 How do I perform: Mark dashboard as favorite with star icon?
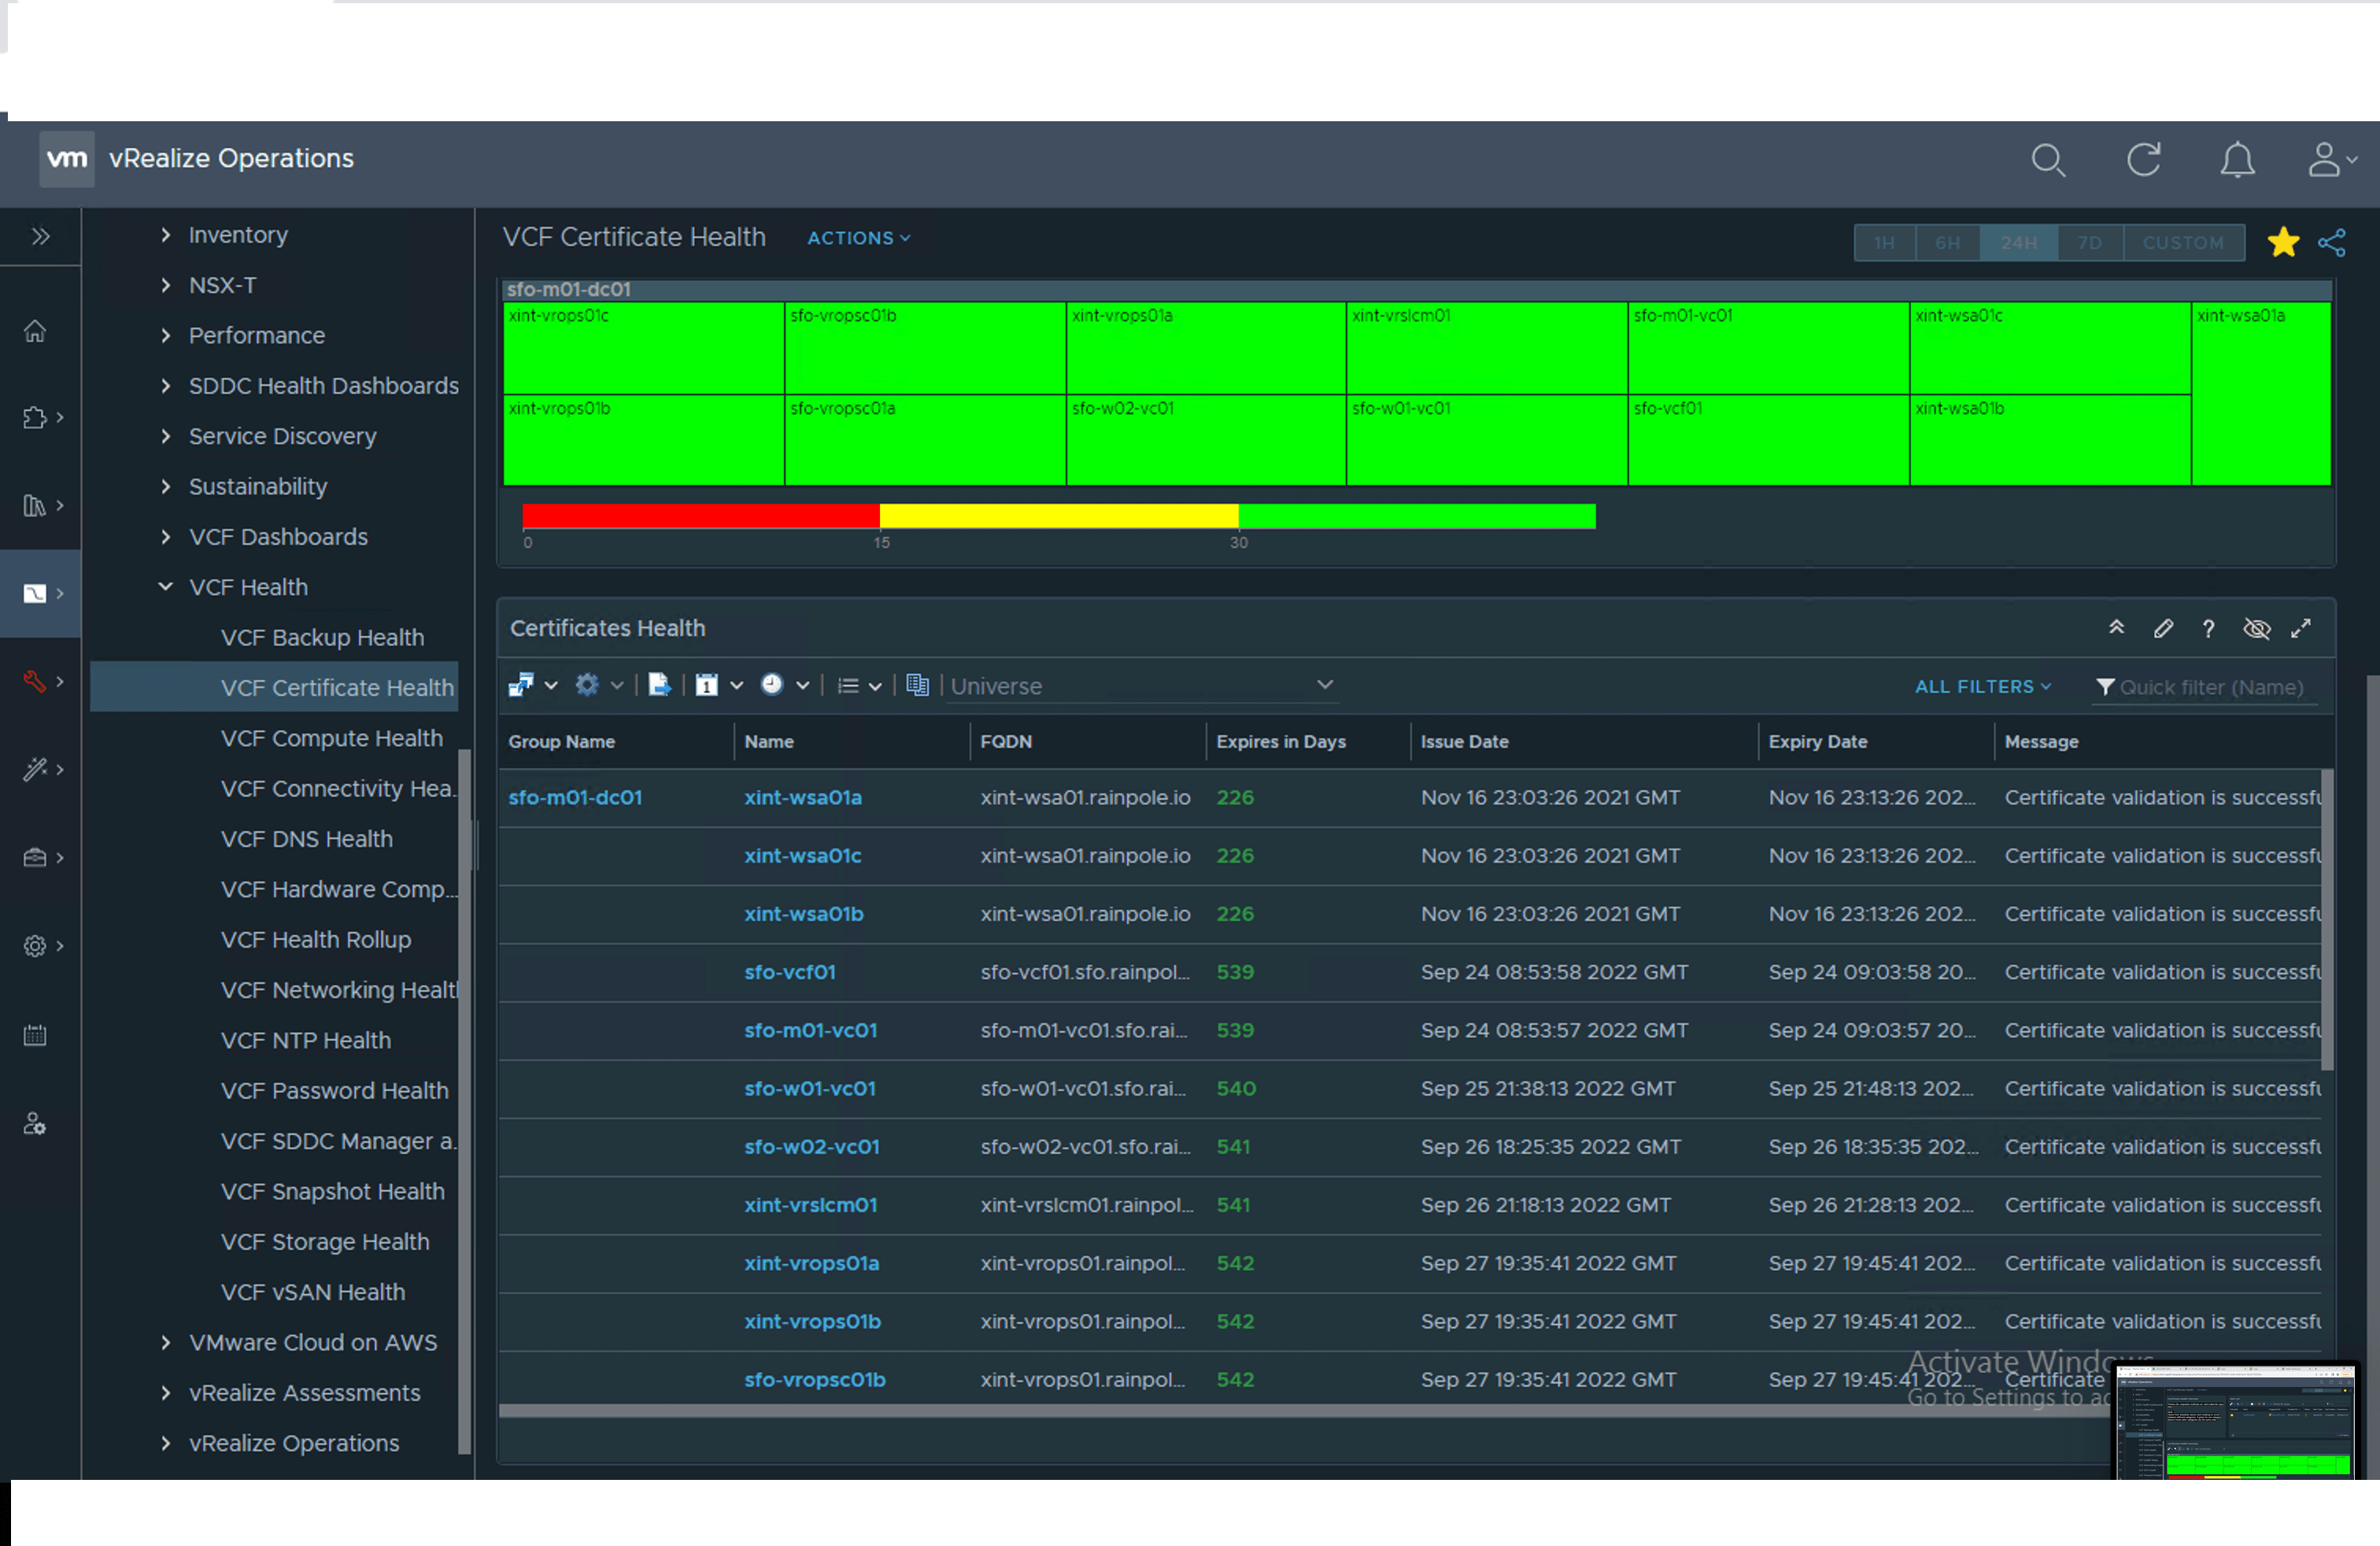(x=2283, y=242)
